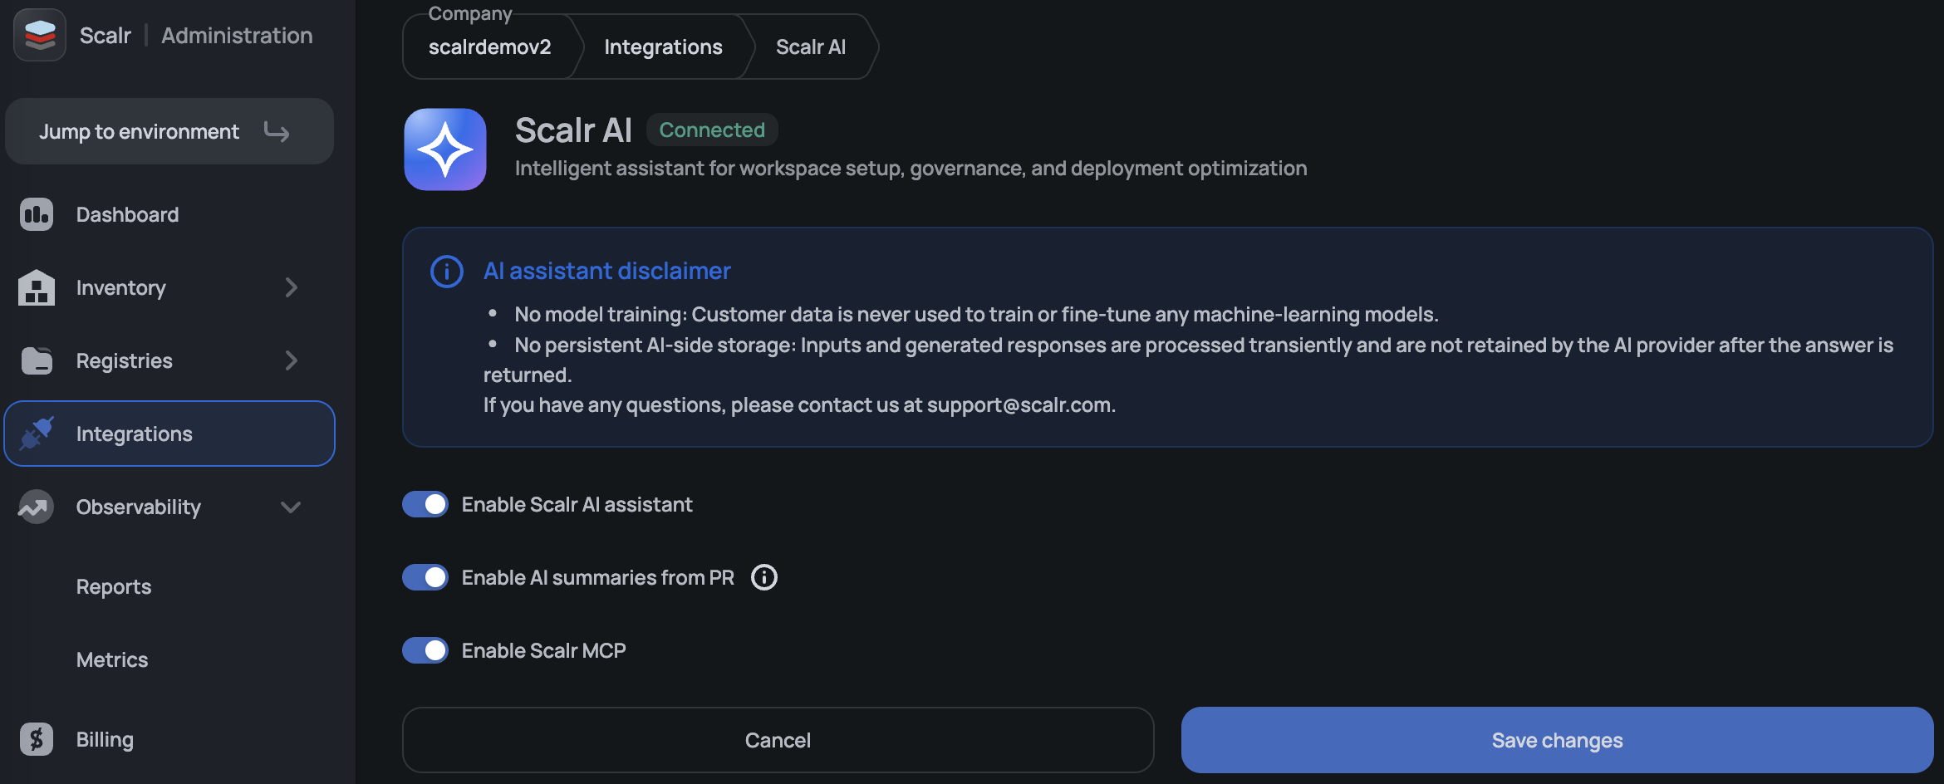Click the Dashboard sidebar icon
Screen dimensions: 1944x784
click(37, 215)
